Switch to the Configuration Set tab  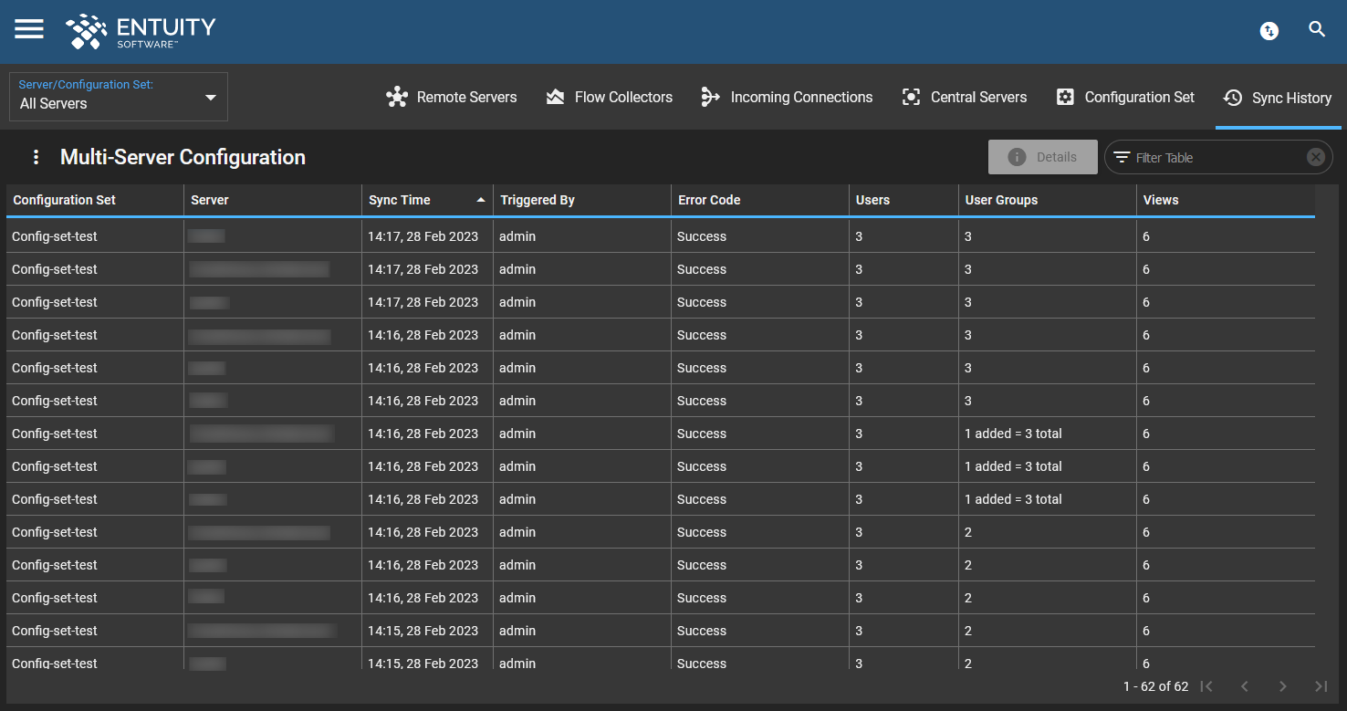tap(1125, 97)
